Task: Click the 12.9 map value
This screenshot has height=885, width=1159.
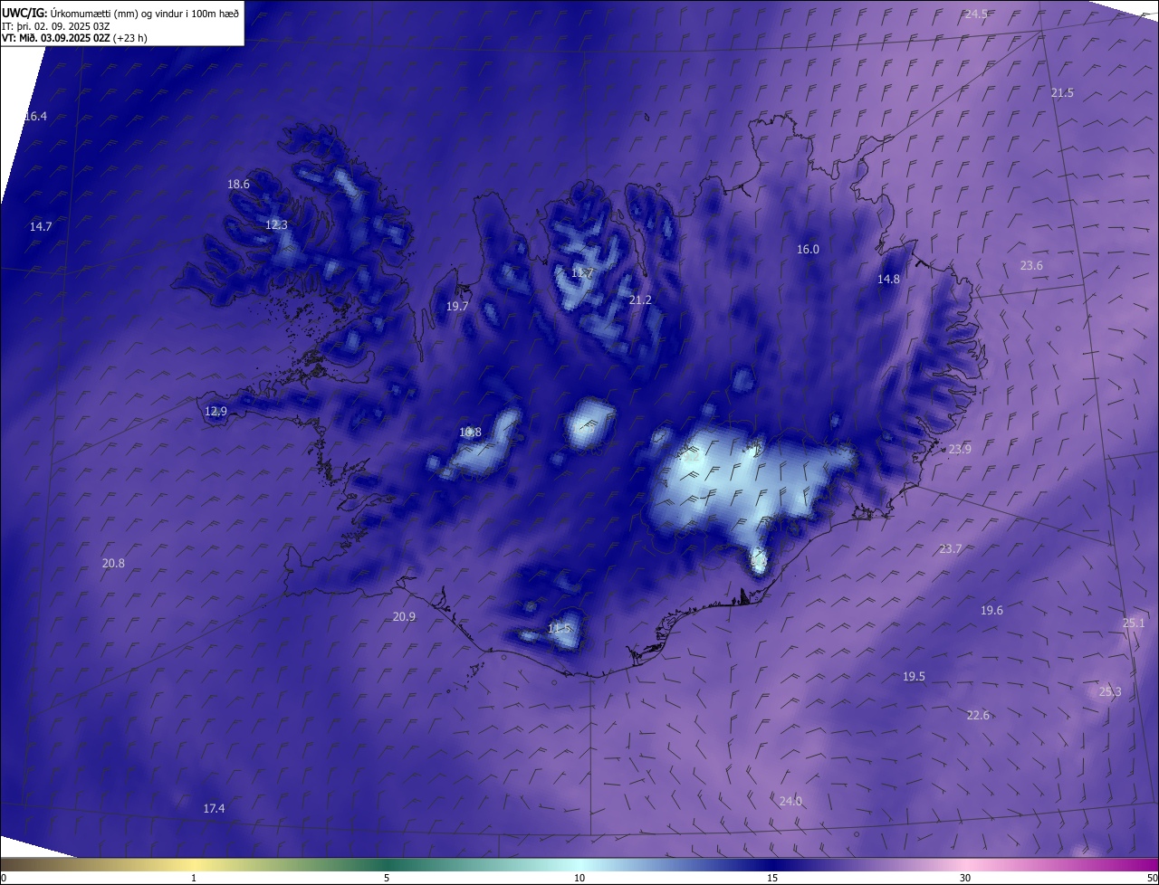Action: (x=216, y=412)
